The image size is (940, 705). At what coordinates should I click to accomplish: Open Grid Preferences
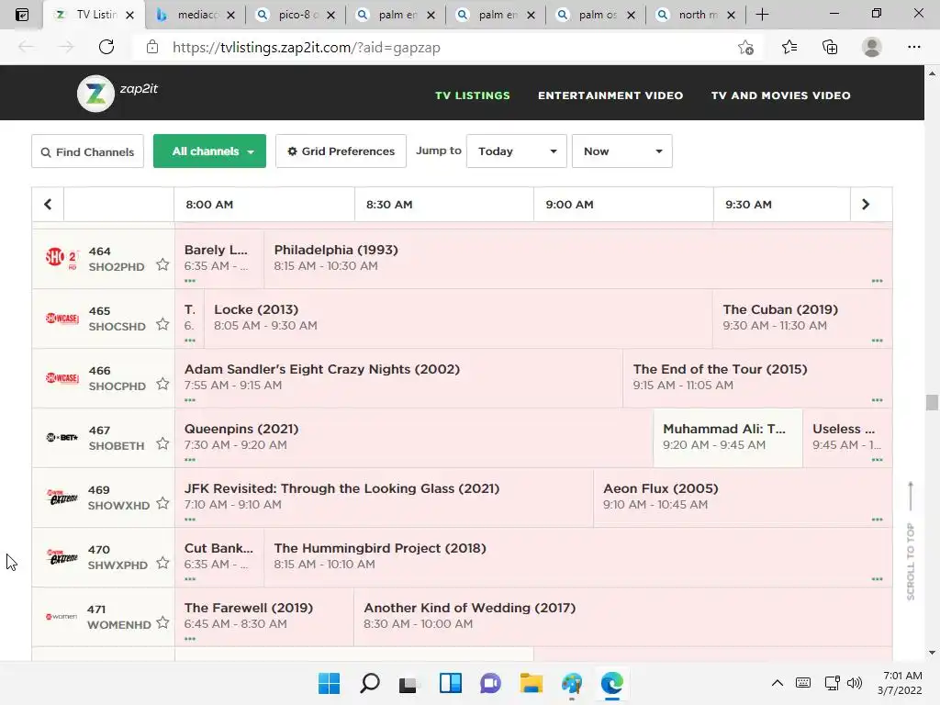pyautogui.click(x=341, y=151)
